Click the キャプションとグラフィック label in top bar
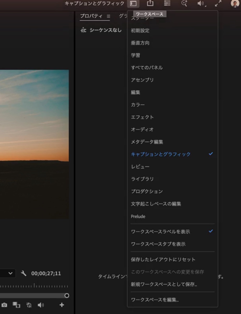The width and height of the screenshot is (241, 314). point(95,3)
